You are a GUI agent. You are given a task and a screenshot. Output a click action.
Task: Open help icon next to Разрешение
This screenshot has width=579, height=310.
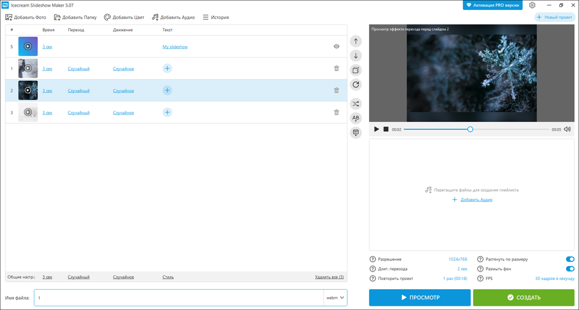(x=372, y=259)
